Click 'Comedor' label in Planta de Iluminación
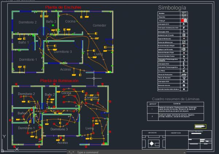Image resolution: width=219 pixels, height=154 pixels. 92,98
